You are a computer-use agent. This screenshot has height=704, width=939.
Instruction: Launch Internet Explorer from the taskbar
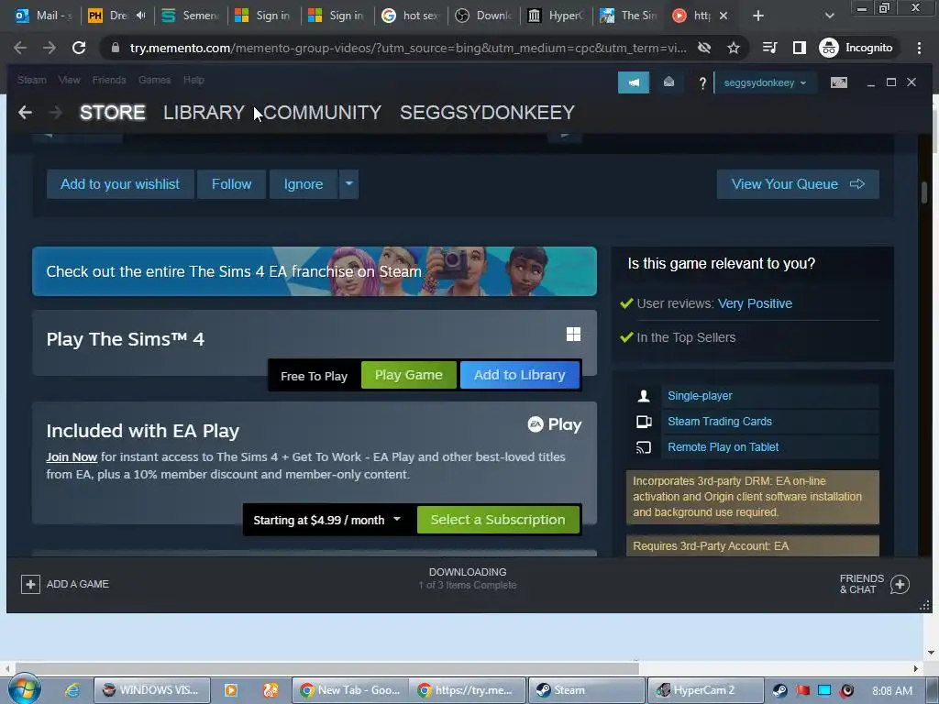click(72, 690)
